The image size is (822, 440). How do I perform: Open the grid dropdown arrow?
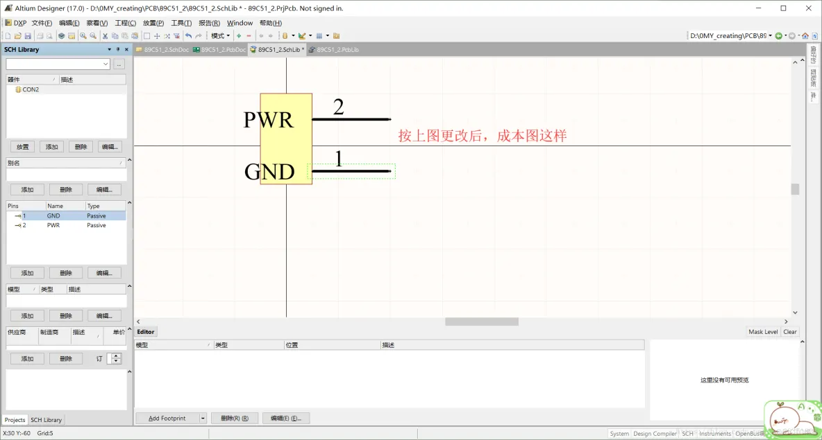pyautogui.click(x=328, y=36)
